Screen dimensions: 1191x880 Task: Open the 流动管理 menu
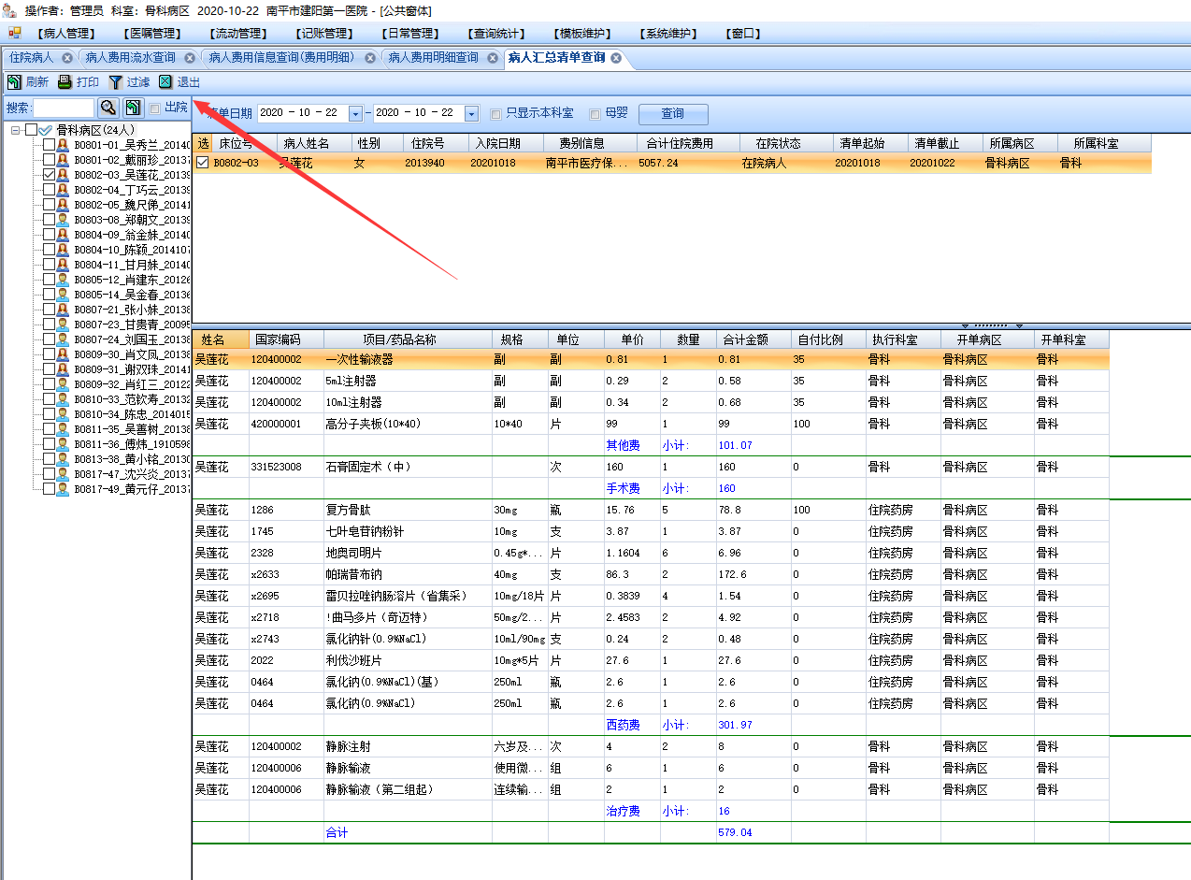coord(240,34)
